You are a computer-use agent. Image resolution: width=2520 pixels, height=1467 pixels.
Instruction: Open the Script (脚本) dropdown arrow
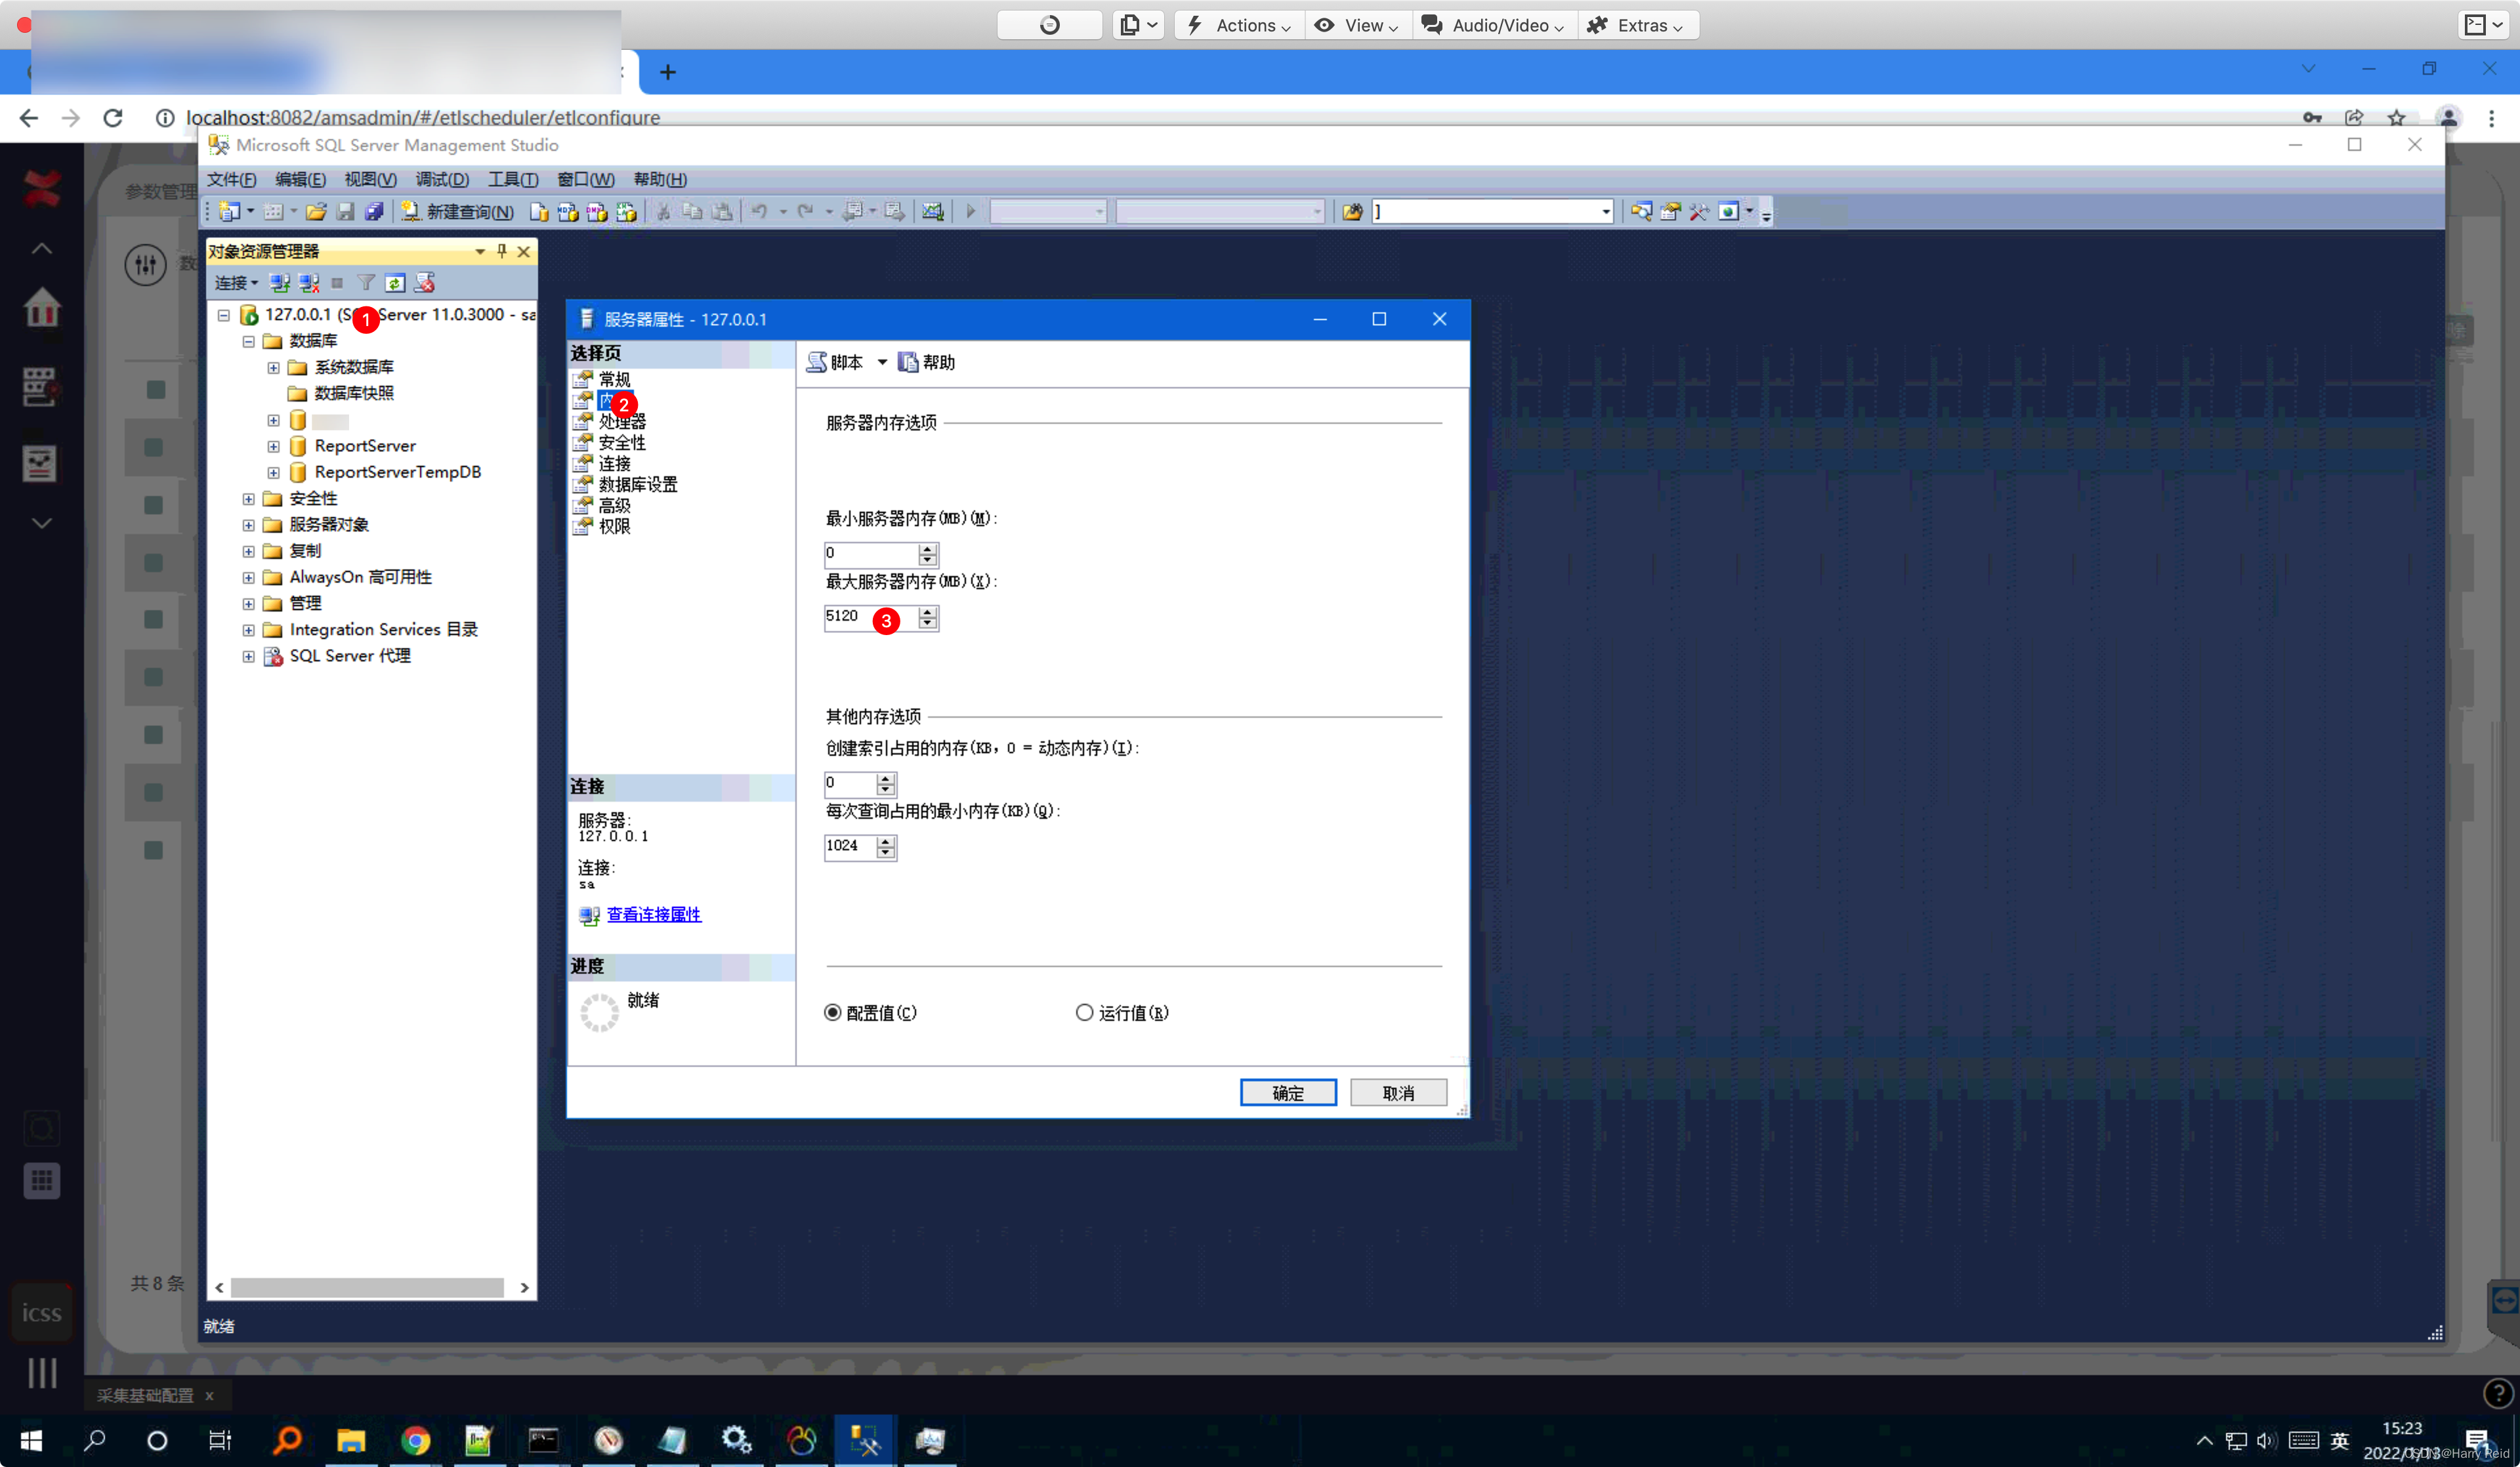point(882,362)
